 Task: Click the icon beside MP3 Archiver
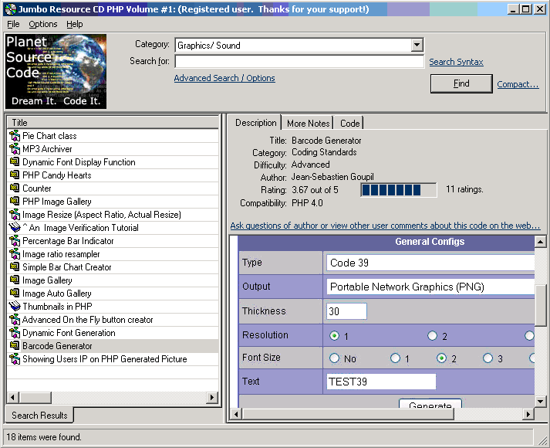coord(15,149)
